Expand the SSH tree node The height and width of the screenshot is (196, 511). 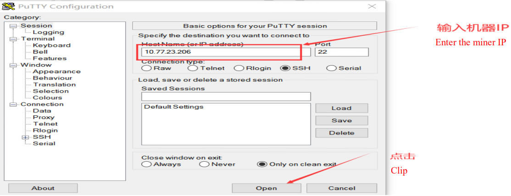[x=25, y=137]
